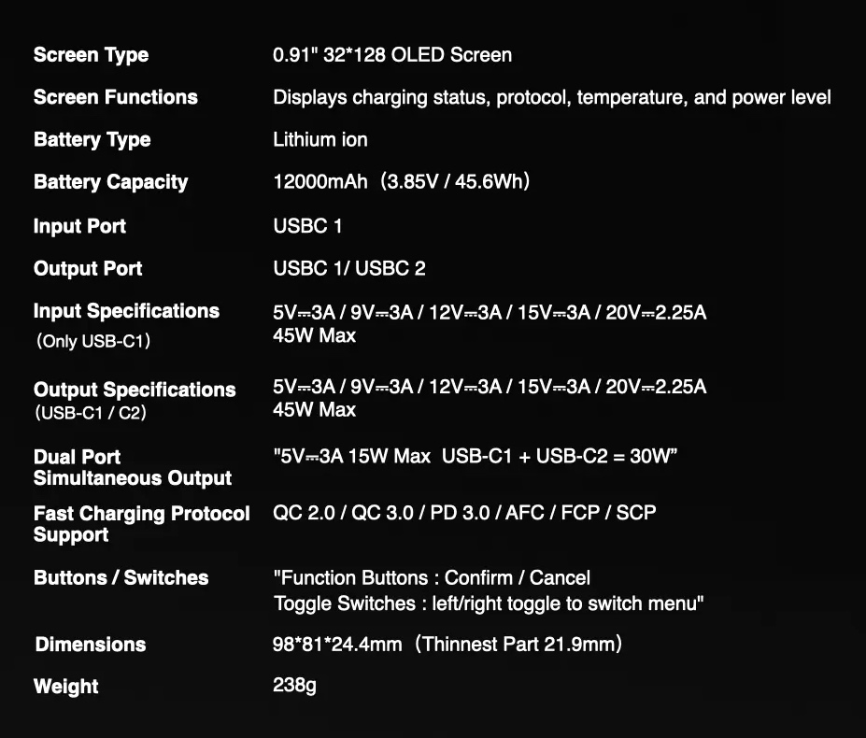This screenshot has height=738, width=866.
Task: Select the "Screen Functions" heading
Action: (x=115, y=97)
